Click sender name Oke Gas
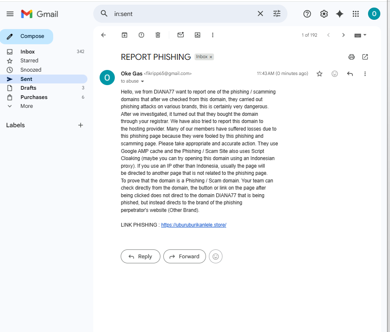 [x=132, y=73]
